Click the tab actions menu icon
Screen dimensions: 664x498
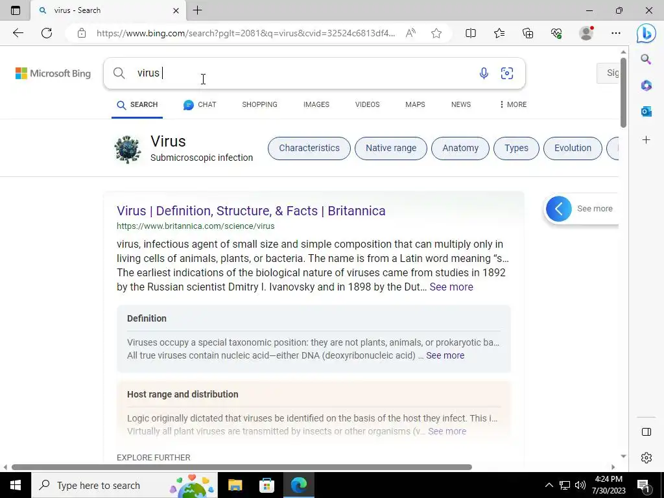coord(16,10)
